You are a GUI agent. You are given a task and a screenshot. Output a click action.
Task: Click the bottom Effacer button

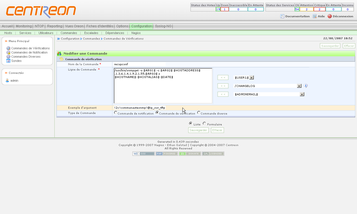tap(218, 130)
